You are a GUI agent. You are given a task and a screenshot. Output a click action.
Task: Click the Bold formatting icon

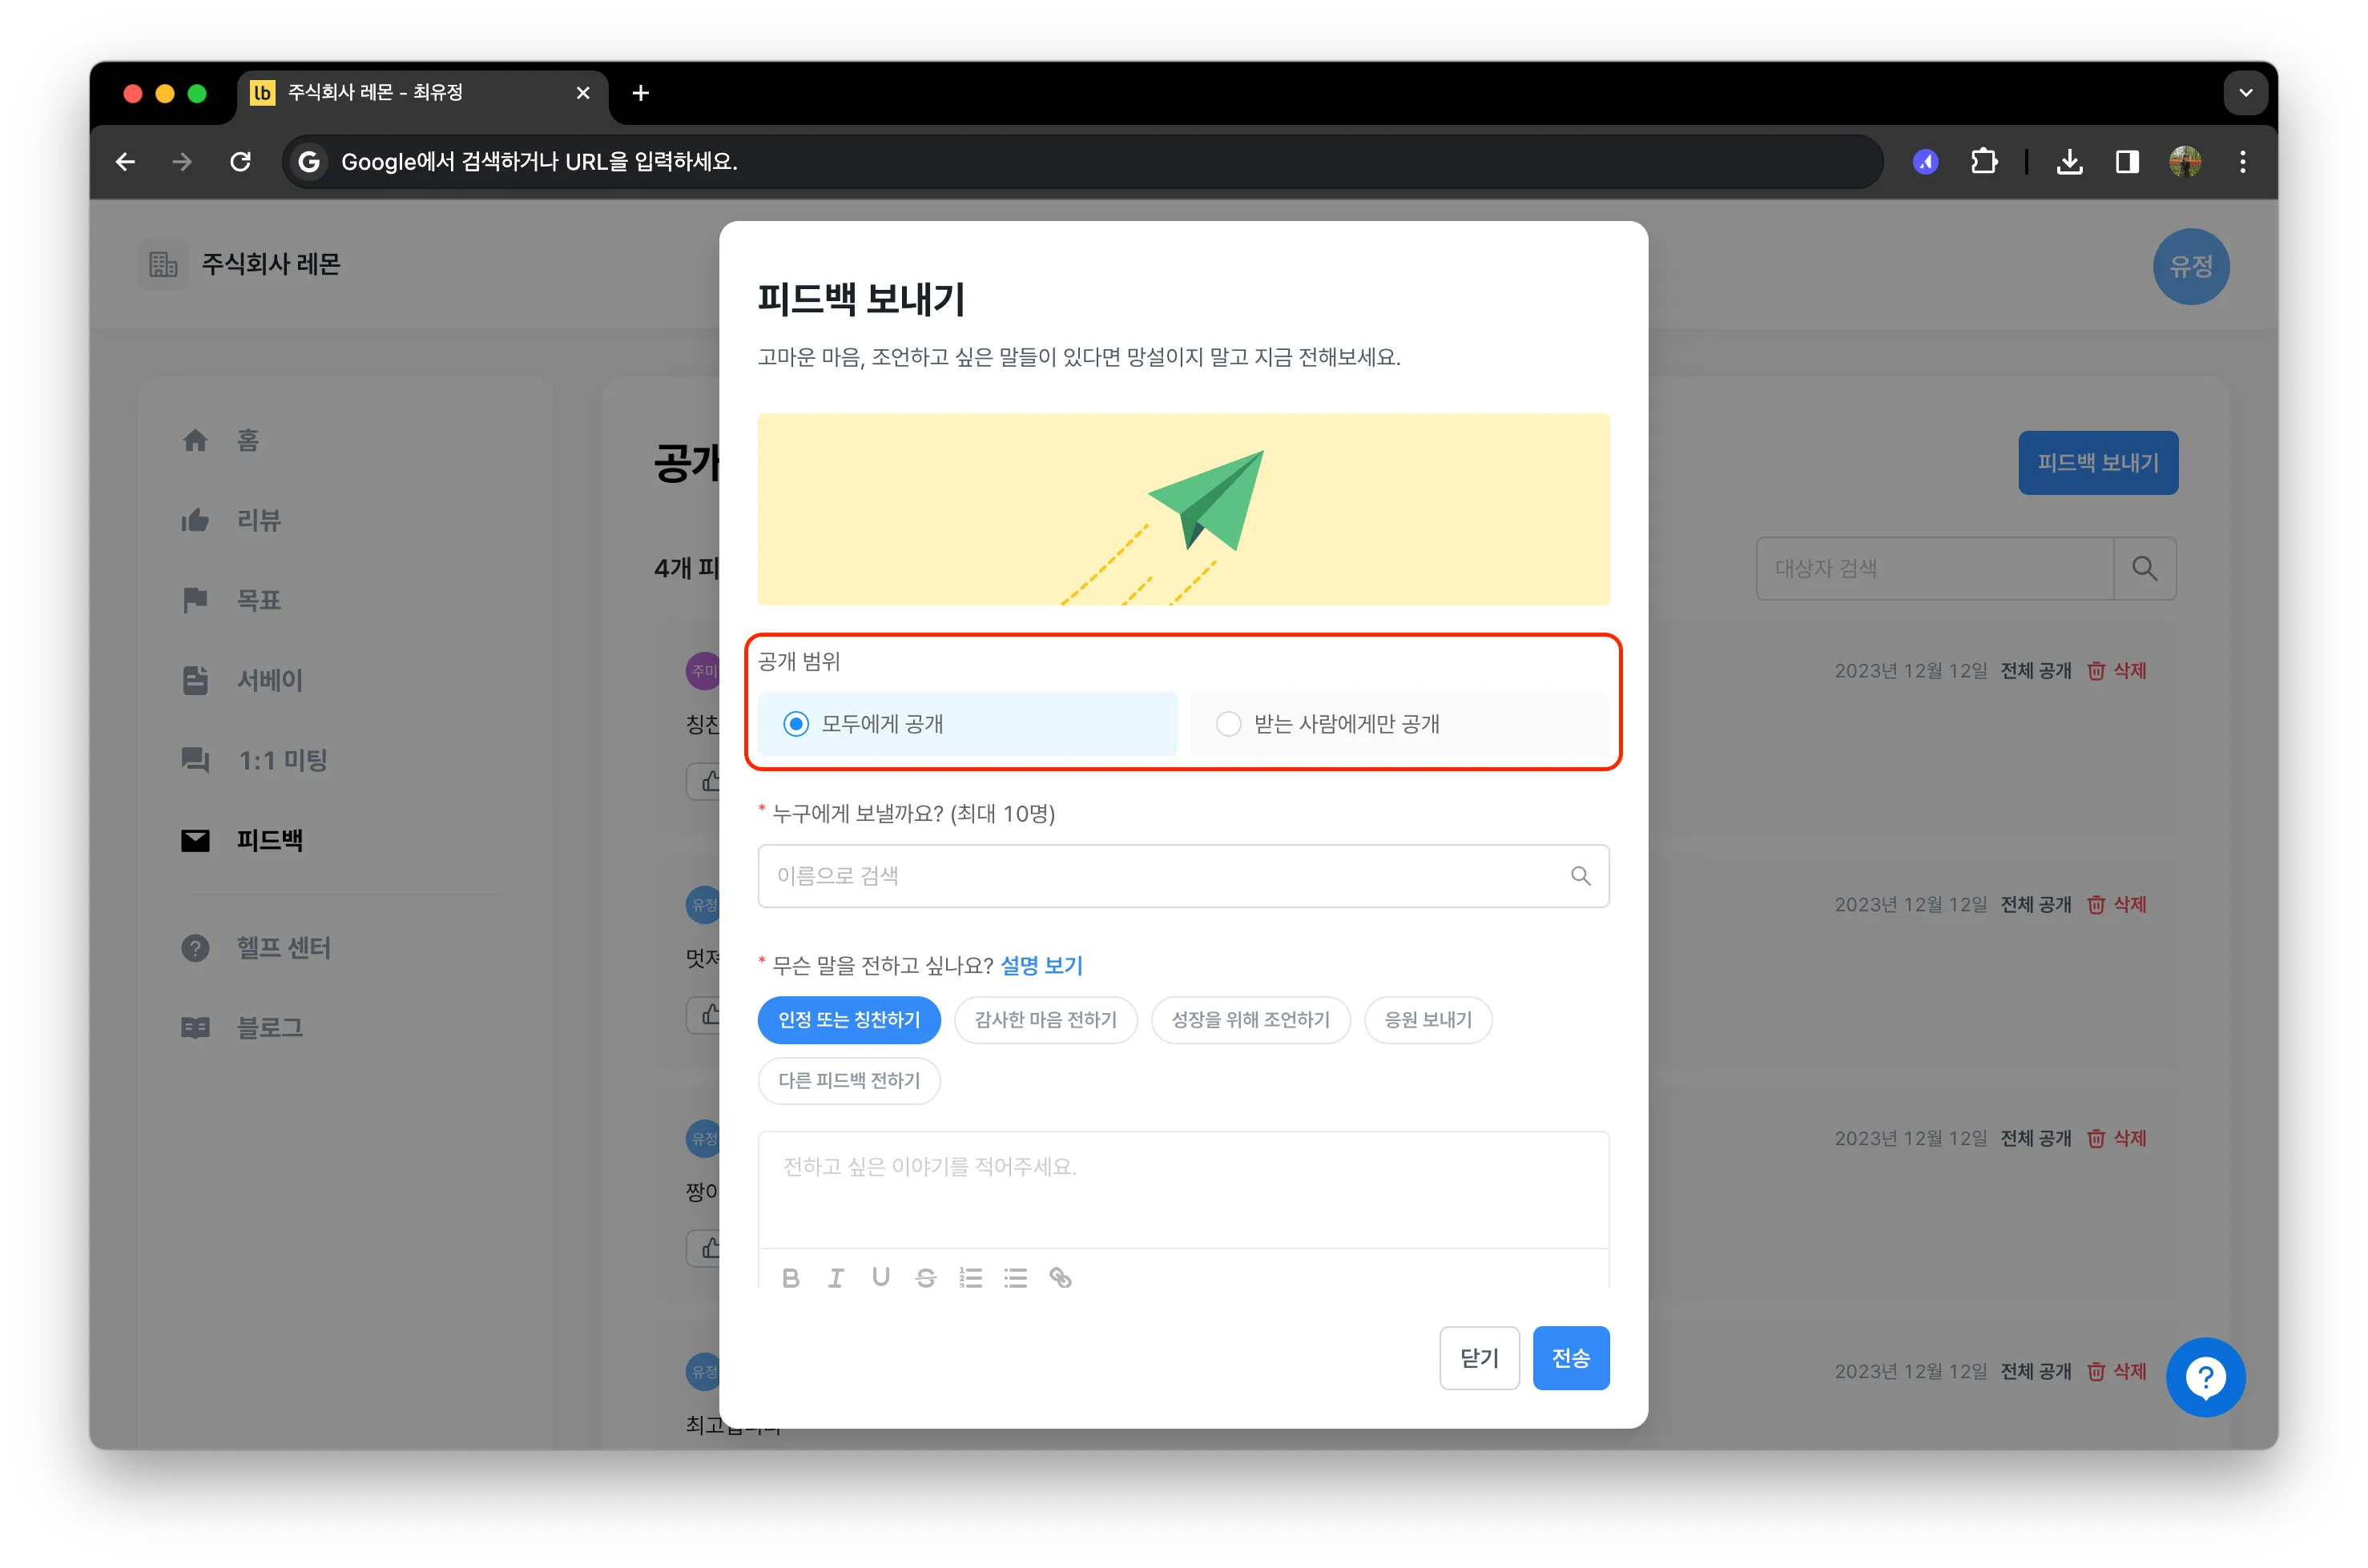(x=791, y=1278)
